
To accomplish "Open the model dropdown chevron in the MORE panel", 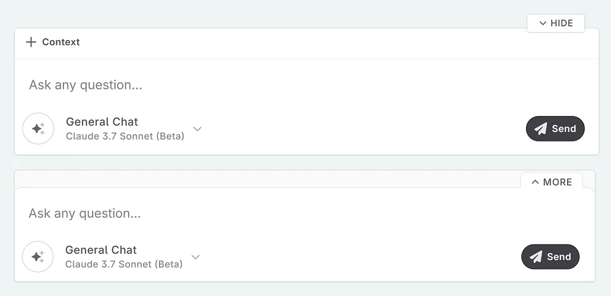I will click(196, 257).
